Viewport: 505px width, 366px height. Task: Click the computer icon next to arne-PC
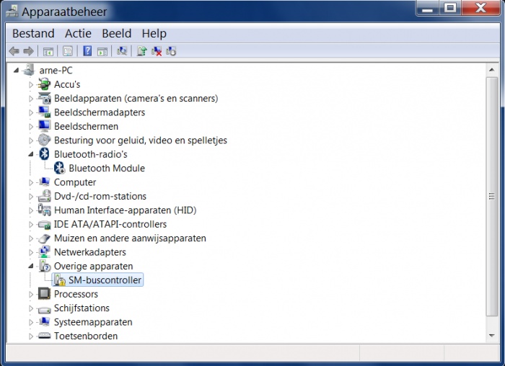[x=28, y=70]
